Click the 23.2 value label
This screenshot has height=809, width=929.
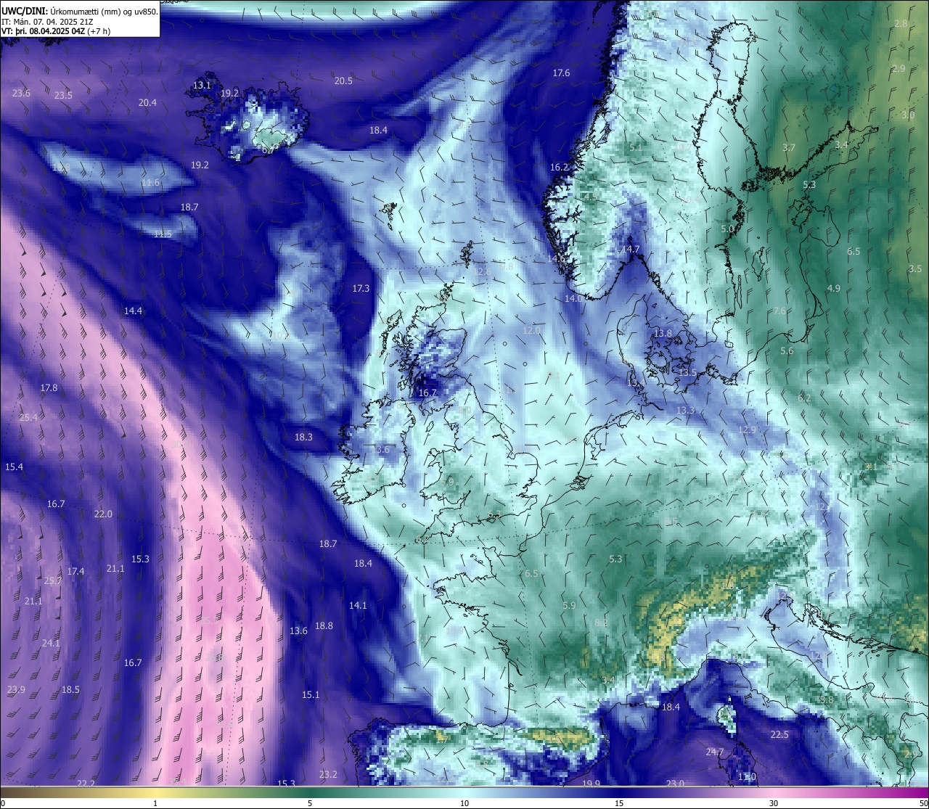(328, 775)
